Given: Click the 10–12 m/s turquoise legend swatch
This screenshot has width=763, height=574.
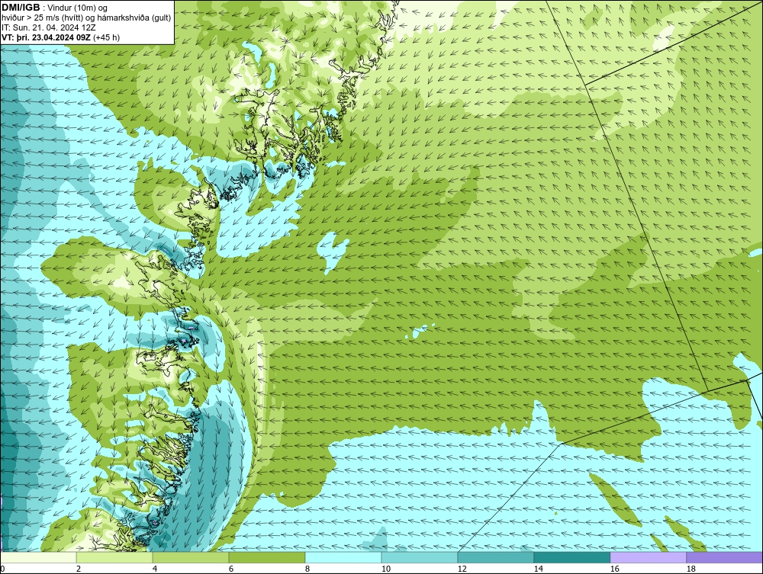Looking at the screenshot, I should pos(420,557).
